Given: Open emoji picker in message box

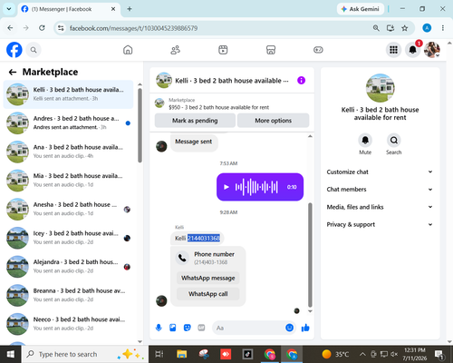Looking at the screenshot, I should [289, 328].
